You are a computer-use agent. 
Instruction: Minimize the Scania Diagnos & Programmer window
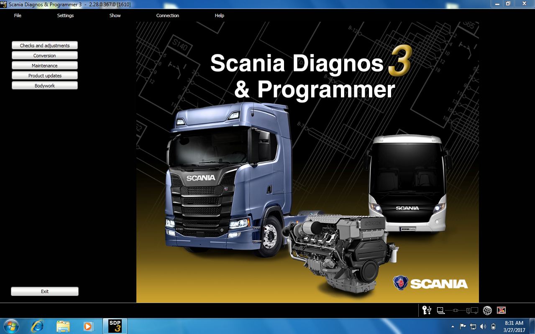point(497,4)
